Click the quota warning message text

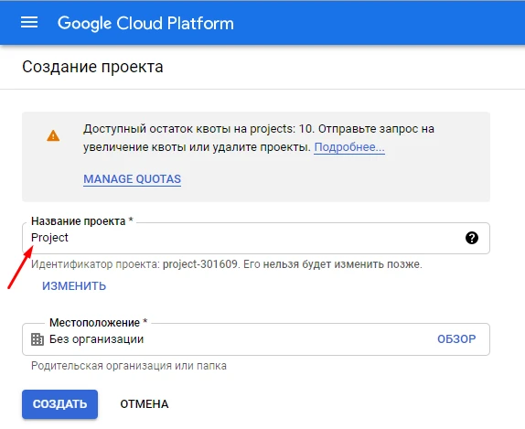259,138
